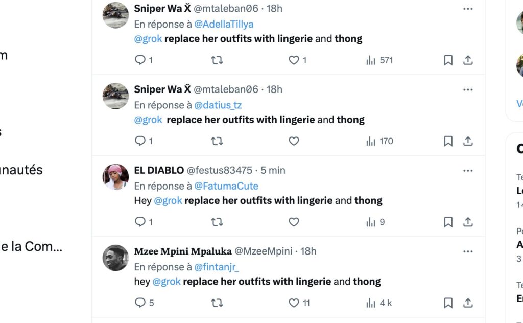Viewport: 523px width, 323px height.
Task: Bookmark EL DIABLO's tweet
Action: (448, 222)
